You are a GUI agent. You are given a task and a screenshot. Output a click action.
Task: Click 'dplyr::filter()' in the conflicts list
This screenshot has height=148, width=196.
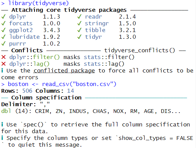pos(35,57)
